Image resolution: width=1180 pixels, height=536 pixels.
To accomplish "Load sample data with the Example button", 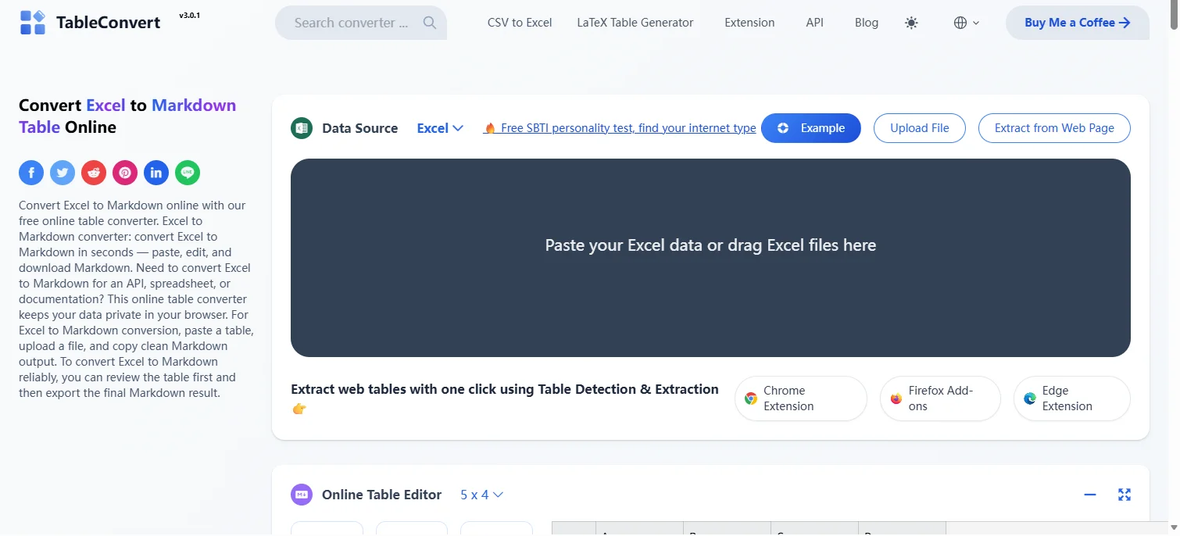I will pyautogui.click(x=810, y=127).
